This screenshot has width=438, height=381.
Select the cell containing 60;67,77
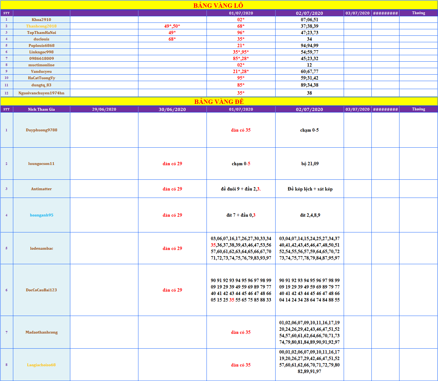coord(309,71)
